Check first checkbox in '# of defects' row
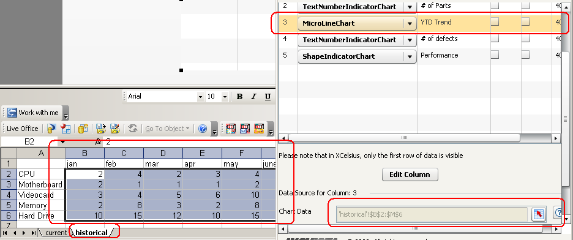 pyautogui.click(x=495, y=39)
